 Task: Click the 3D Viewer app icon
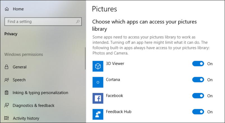[98, 66]
